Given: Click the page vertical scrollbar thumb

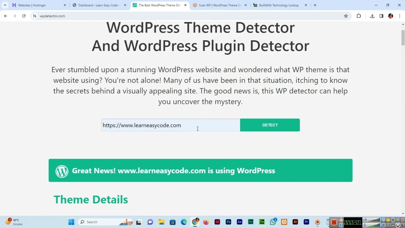Looking at the screenshot, I should click(x=403, y=38).
